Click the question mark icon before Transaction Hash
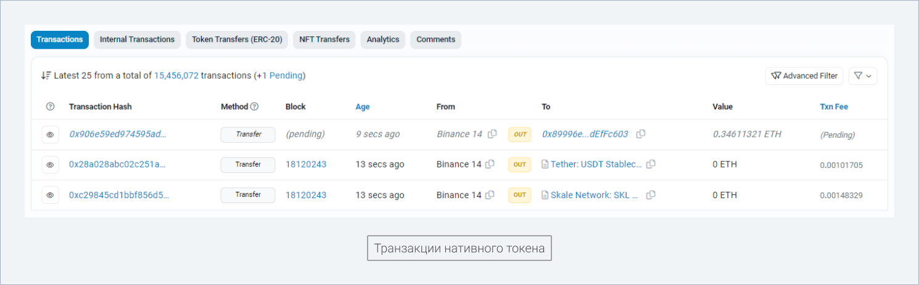 (51, 106)
